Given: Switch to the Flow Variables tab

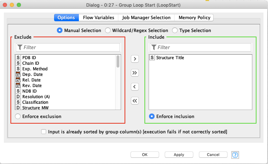Looking at the screenshot, I should pos(98,17).
